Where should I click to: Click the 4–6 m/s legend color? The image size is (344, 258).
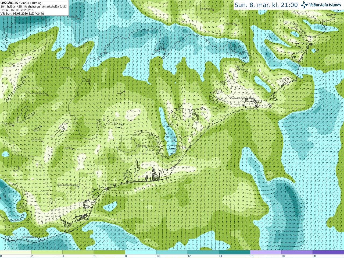(78, 252)
